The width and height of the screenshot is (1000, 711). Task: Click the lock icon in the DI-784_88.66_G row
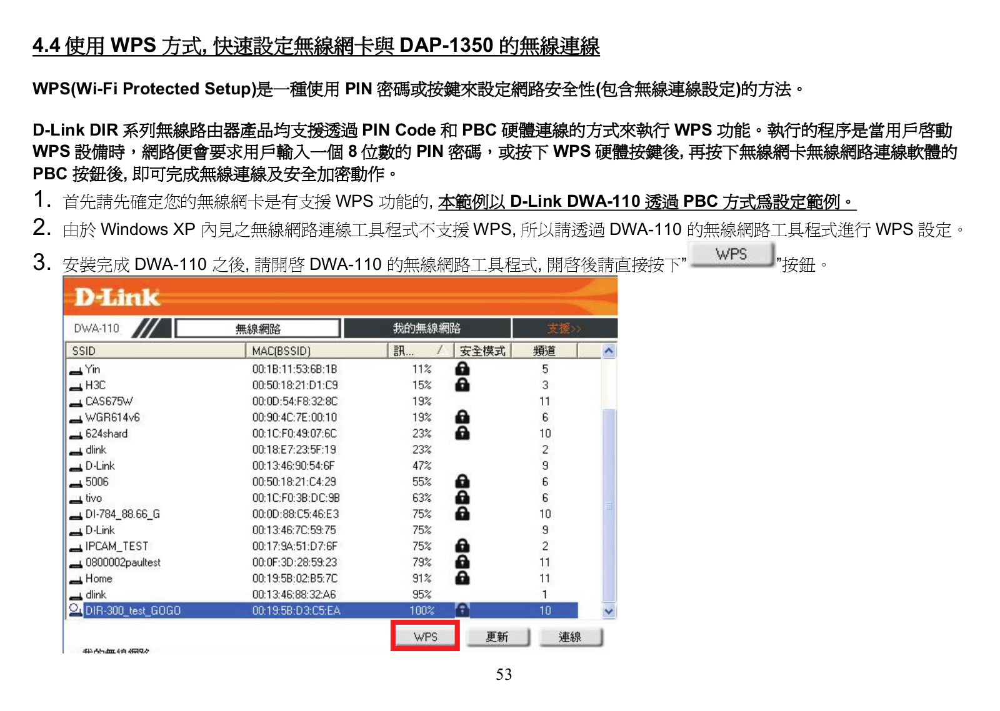click(462, 514)
